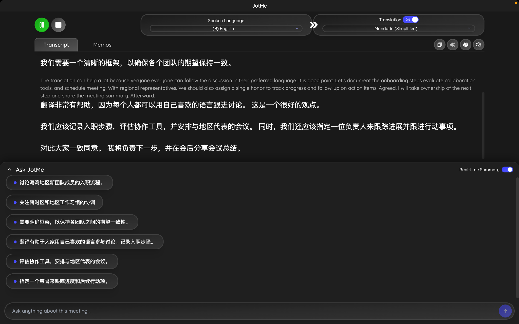This screenshot has width=519, height=324.
Task: Switch to the Transcript tab
Action: 56,45
